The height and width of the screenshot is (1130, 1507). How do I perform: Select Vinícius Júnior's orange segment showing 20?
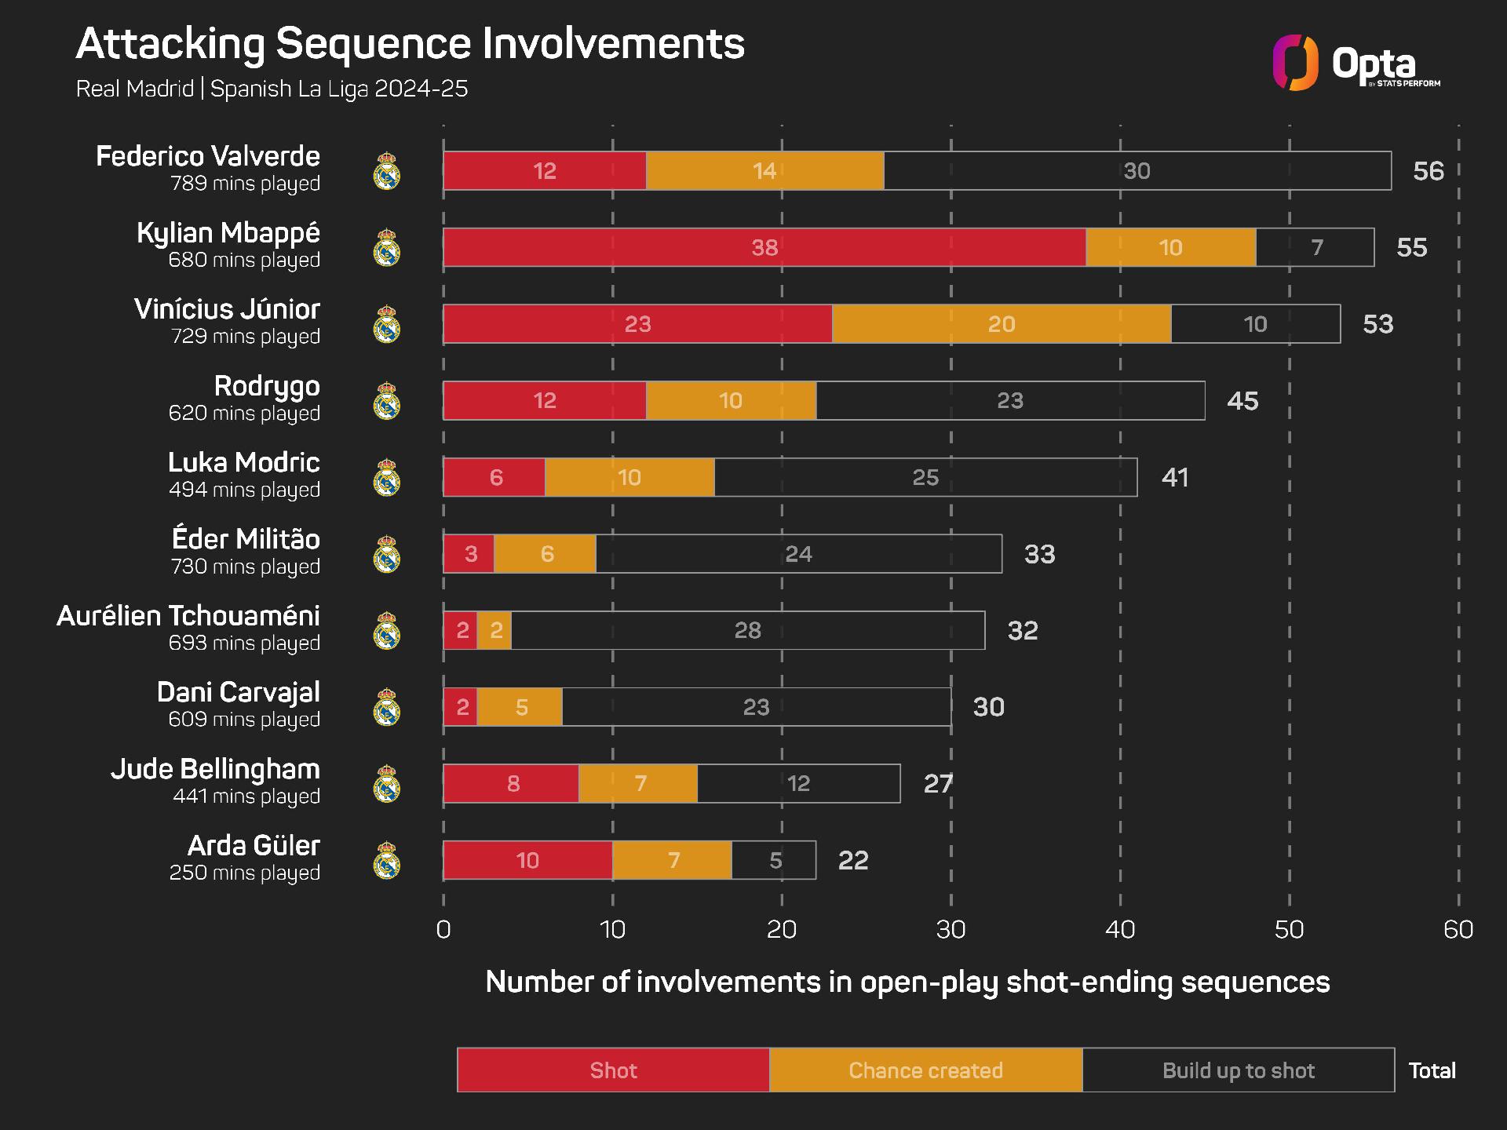pos(1002,324)
